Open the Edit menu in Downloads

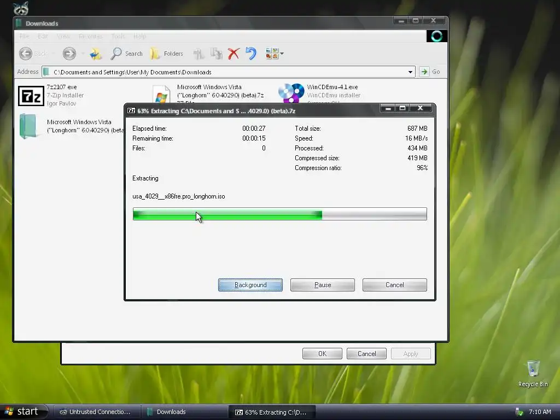click(x=43, y=36)
